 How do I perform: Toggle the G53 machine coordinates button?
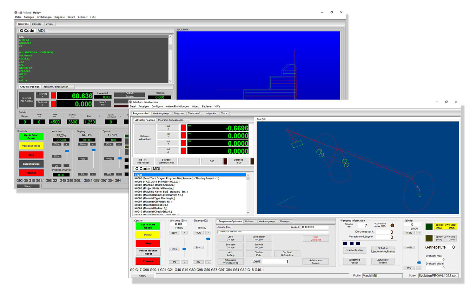click(212, 161)
